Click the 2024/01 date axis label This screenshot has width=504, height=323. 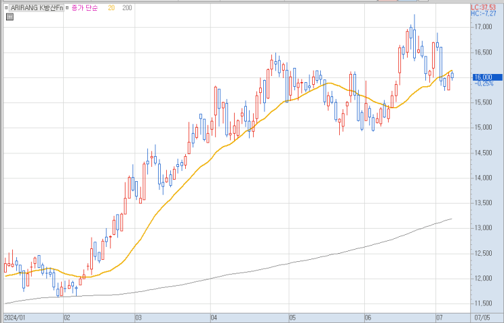[x=14, y=318]
